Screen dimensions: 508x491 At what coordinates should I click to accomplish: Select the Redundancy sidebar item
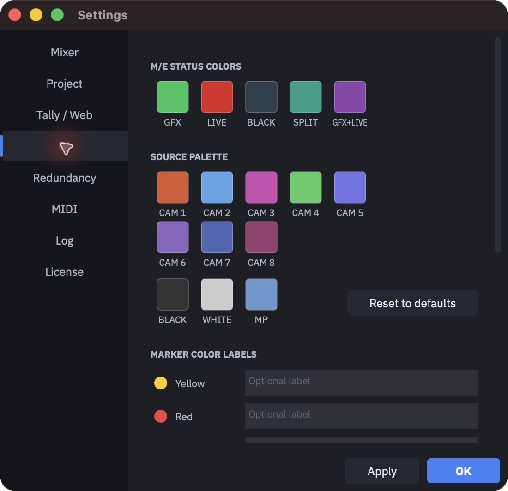[x=65, y=178]
